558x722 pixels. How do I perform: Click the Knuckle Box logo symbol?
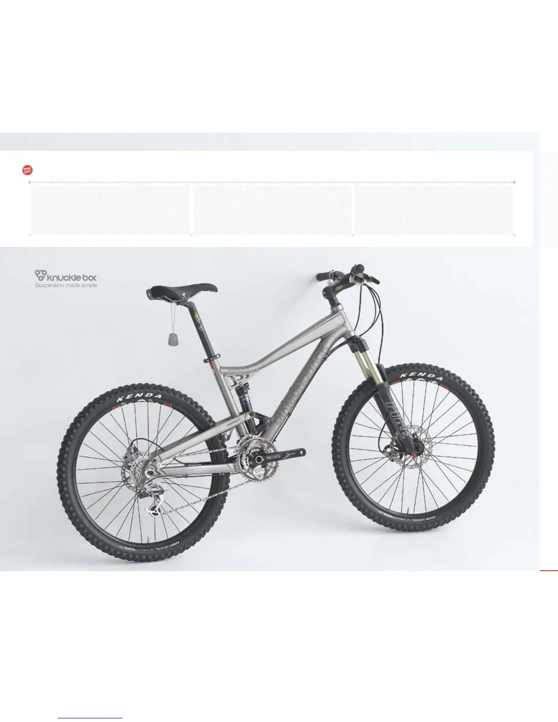(41, 275)
